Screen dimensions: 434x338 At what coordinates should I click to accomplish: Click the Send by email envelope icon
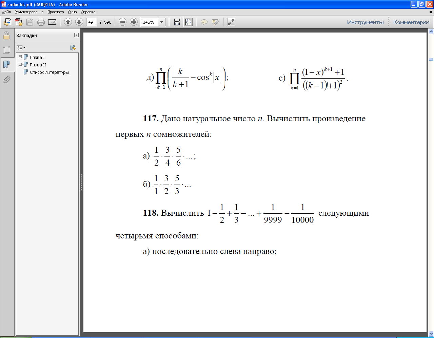pos(52,22)
